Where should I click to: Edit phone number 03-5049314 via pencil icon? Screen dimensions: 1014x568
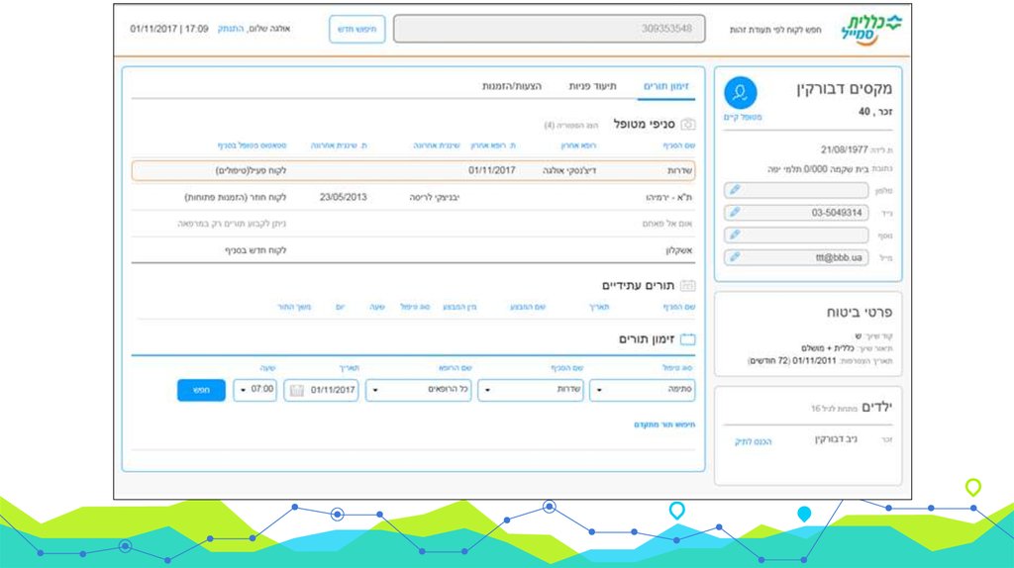735,212
